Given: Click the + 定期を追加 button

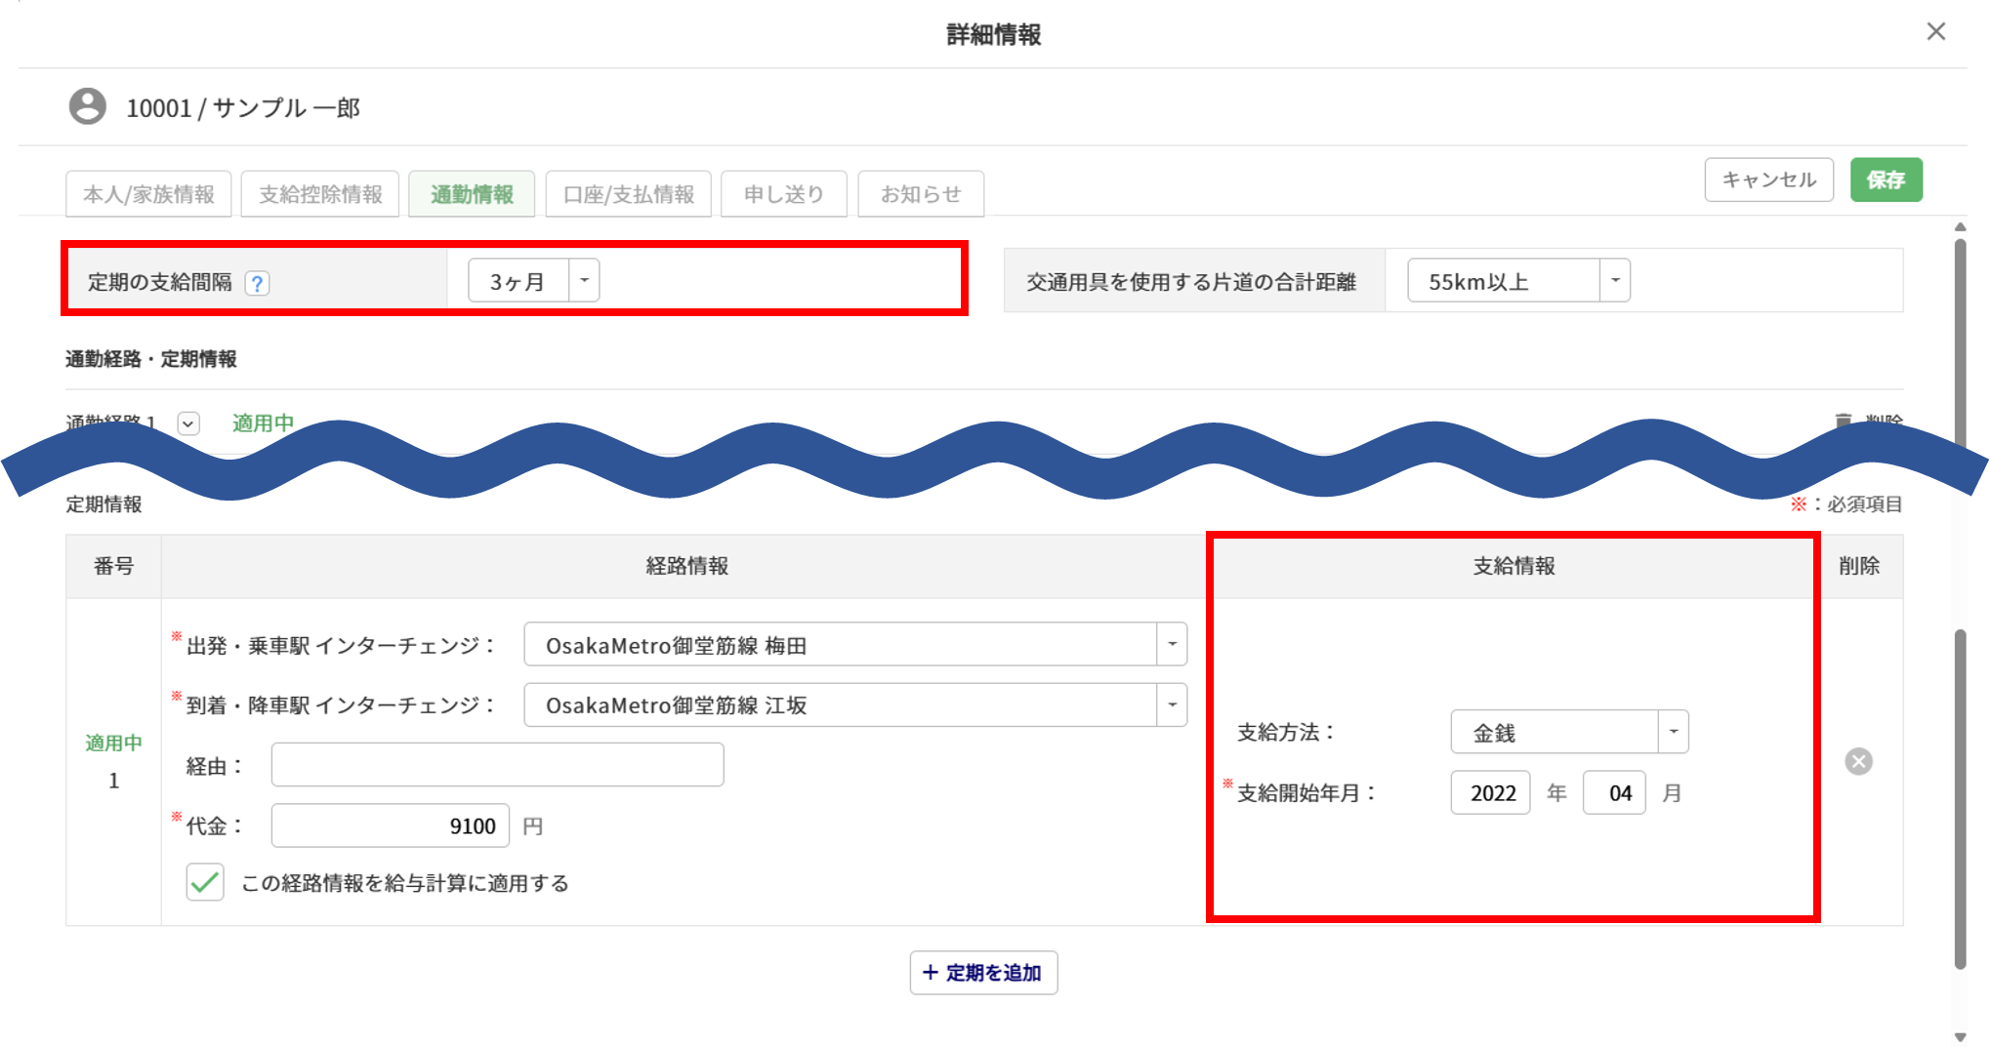Looking at the screenshot, I should (x=983, y=973).
